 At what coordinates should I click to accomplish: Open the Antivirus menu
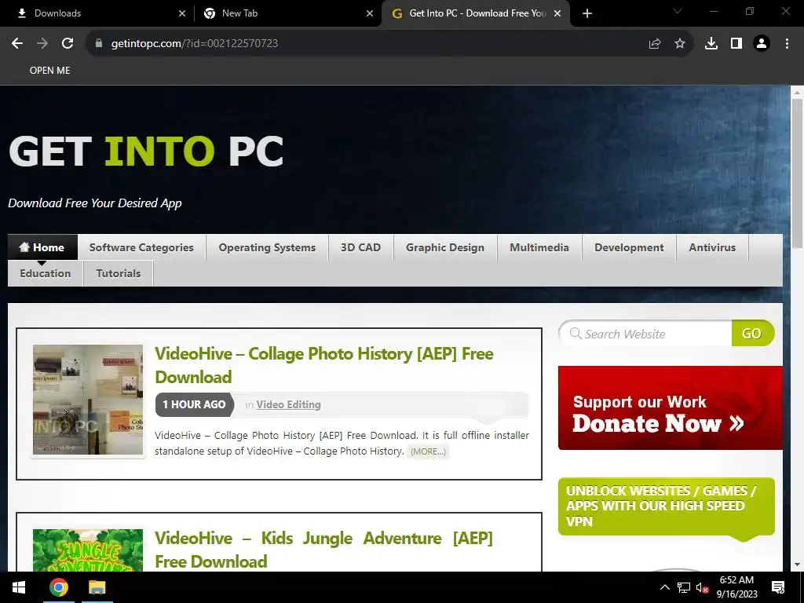click(712, 247)
